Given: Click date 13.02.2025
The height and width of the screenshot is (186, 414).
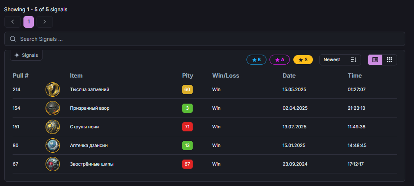Looking at the screenshot, I should pyautogui.click(x=295, y=127).
